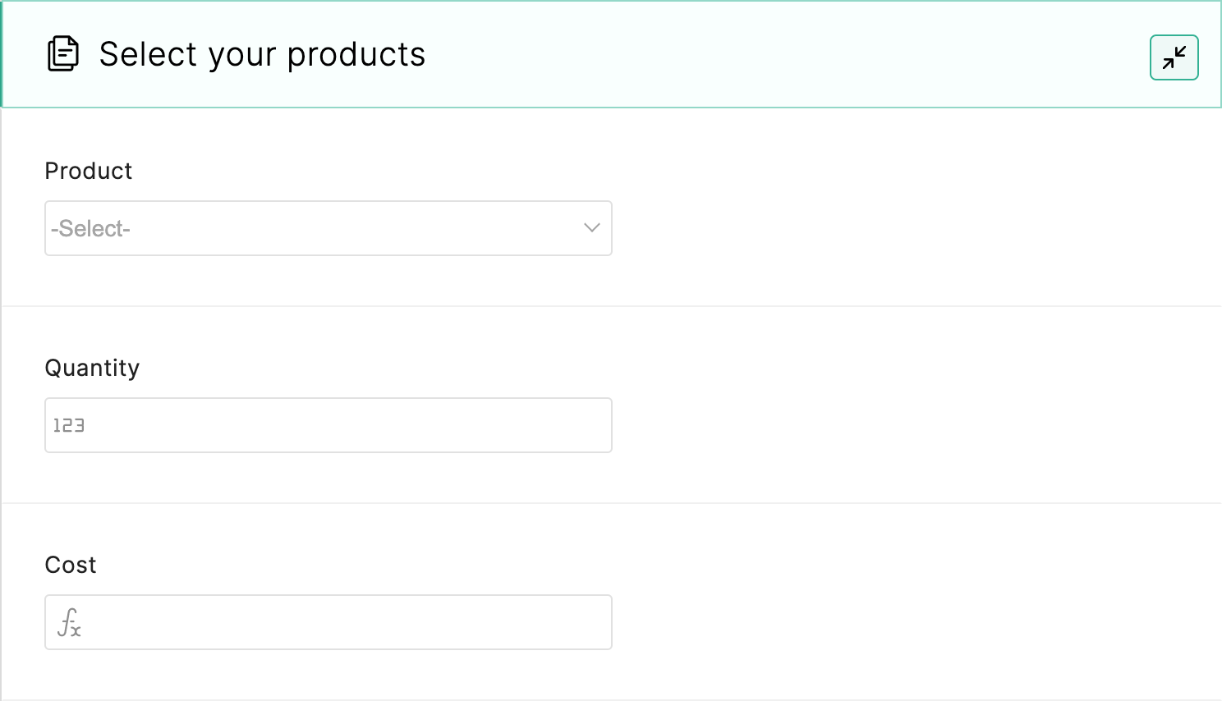Screen dimensions: 1222x701
Task: Click the Select your products heading
Action: click(x=262, y=54)
